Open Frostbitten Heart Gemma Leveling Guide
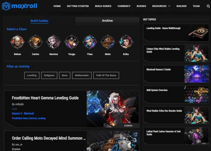Screen dimensions: 211x151 coord(45,98)
